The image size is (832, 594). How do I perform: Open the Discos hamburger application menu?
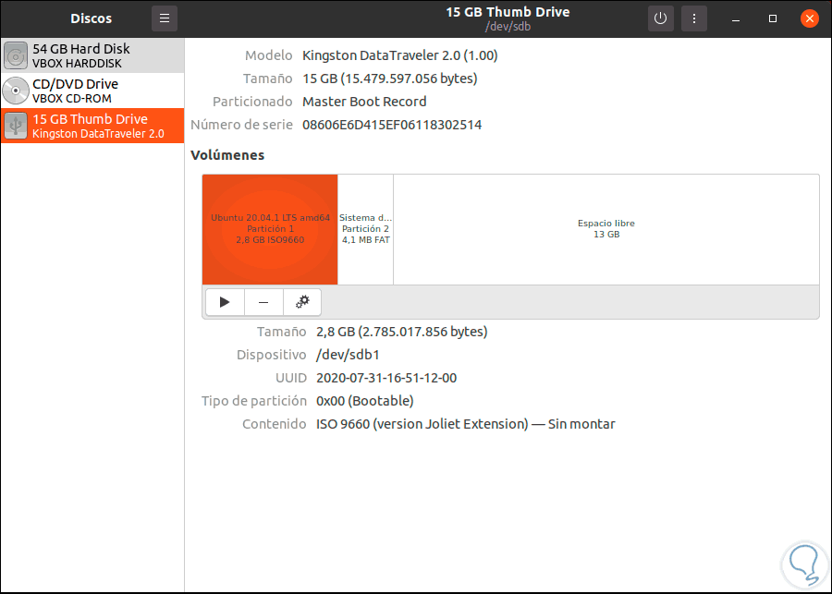pos(165,18)
